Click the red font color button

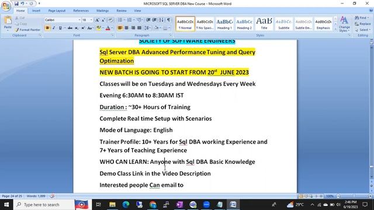click(x=108, y=28)
